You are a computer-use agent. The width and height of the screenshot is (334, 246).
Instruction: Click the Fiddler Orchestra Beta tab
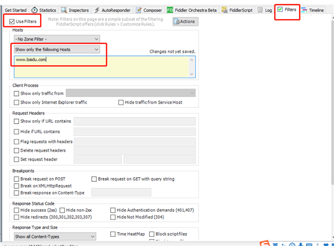pos(192,10)
